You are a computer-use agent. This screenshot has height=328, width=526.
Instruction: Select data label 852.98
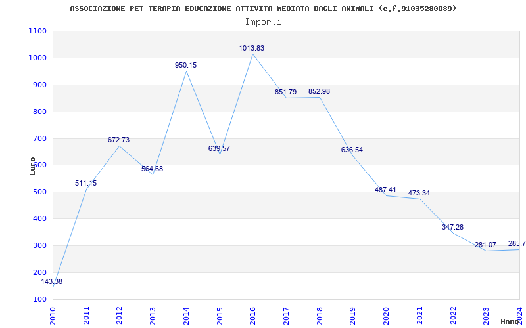click(x=319, y=91)
